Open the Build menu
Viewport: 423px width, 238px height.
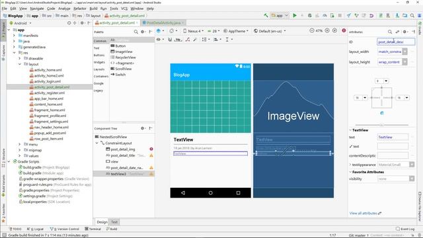click(x=93, y=9)
